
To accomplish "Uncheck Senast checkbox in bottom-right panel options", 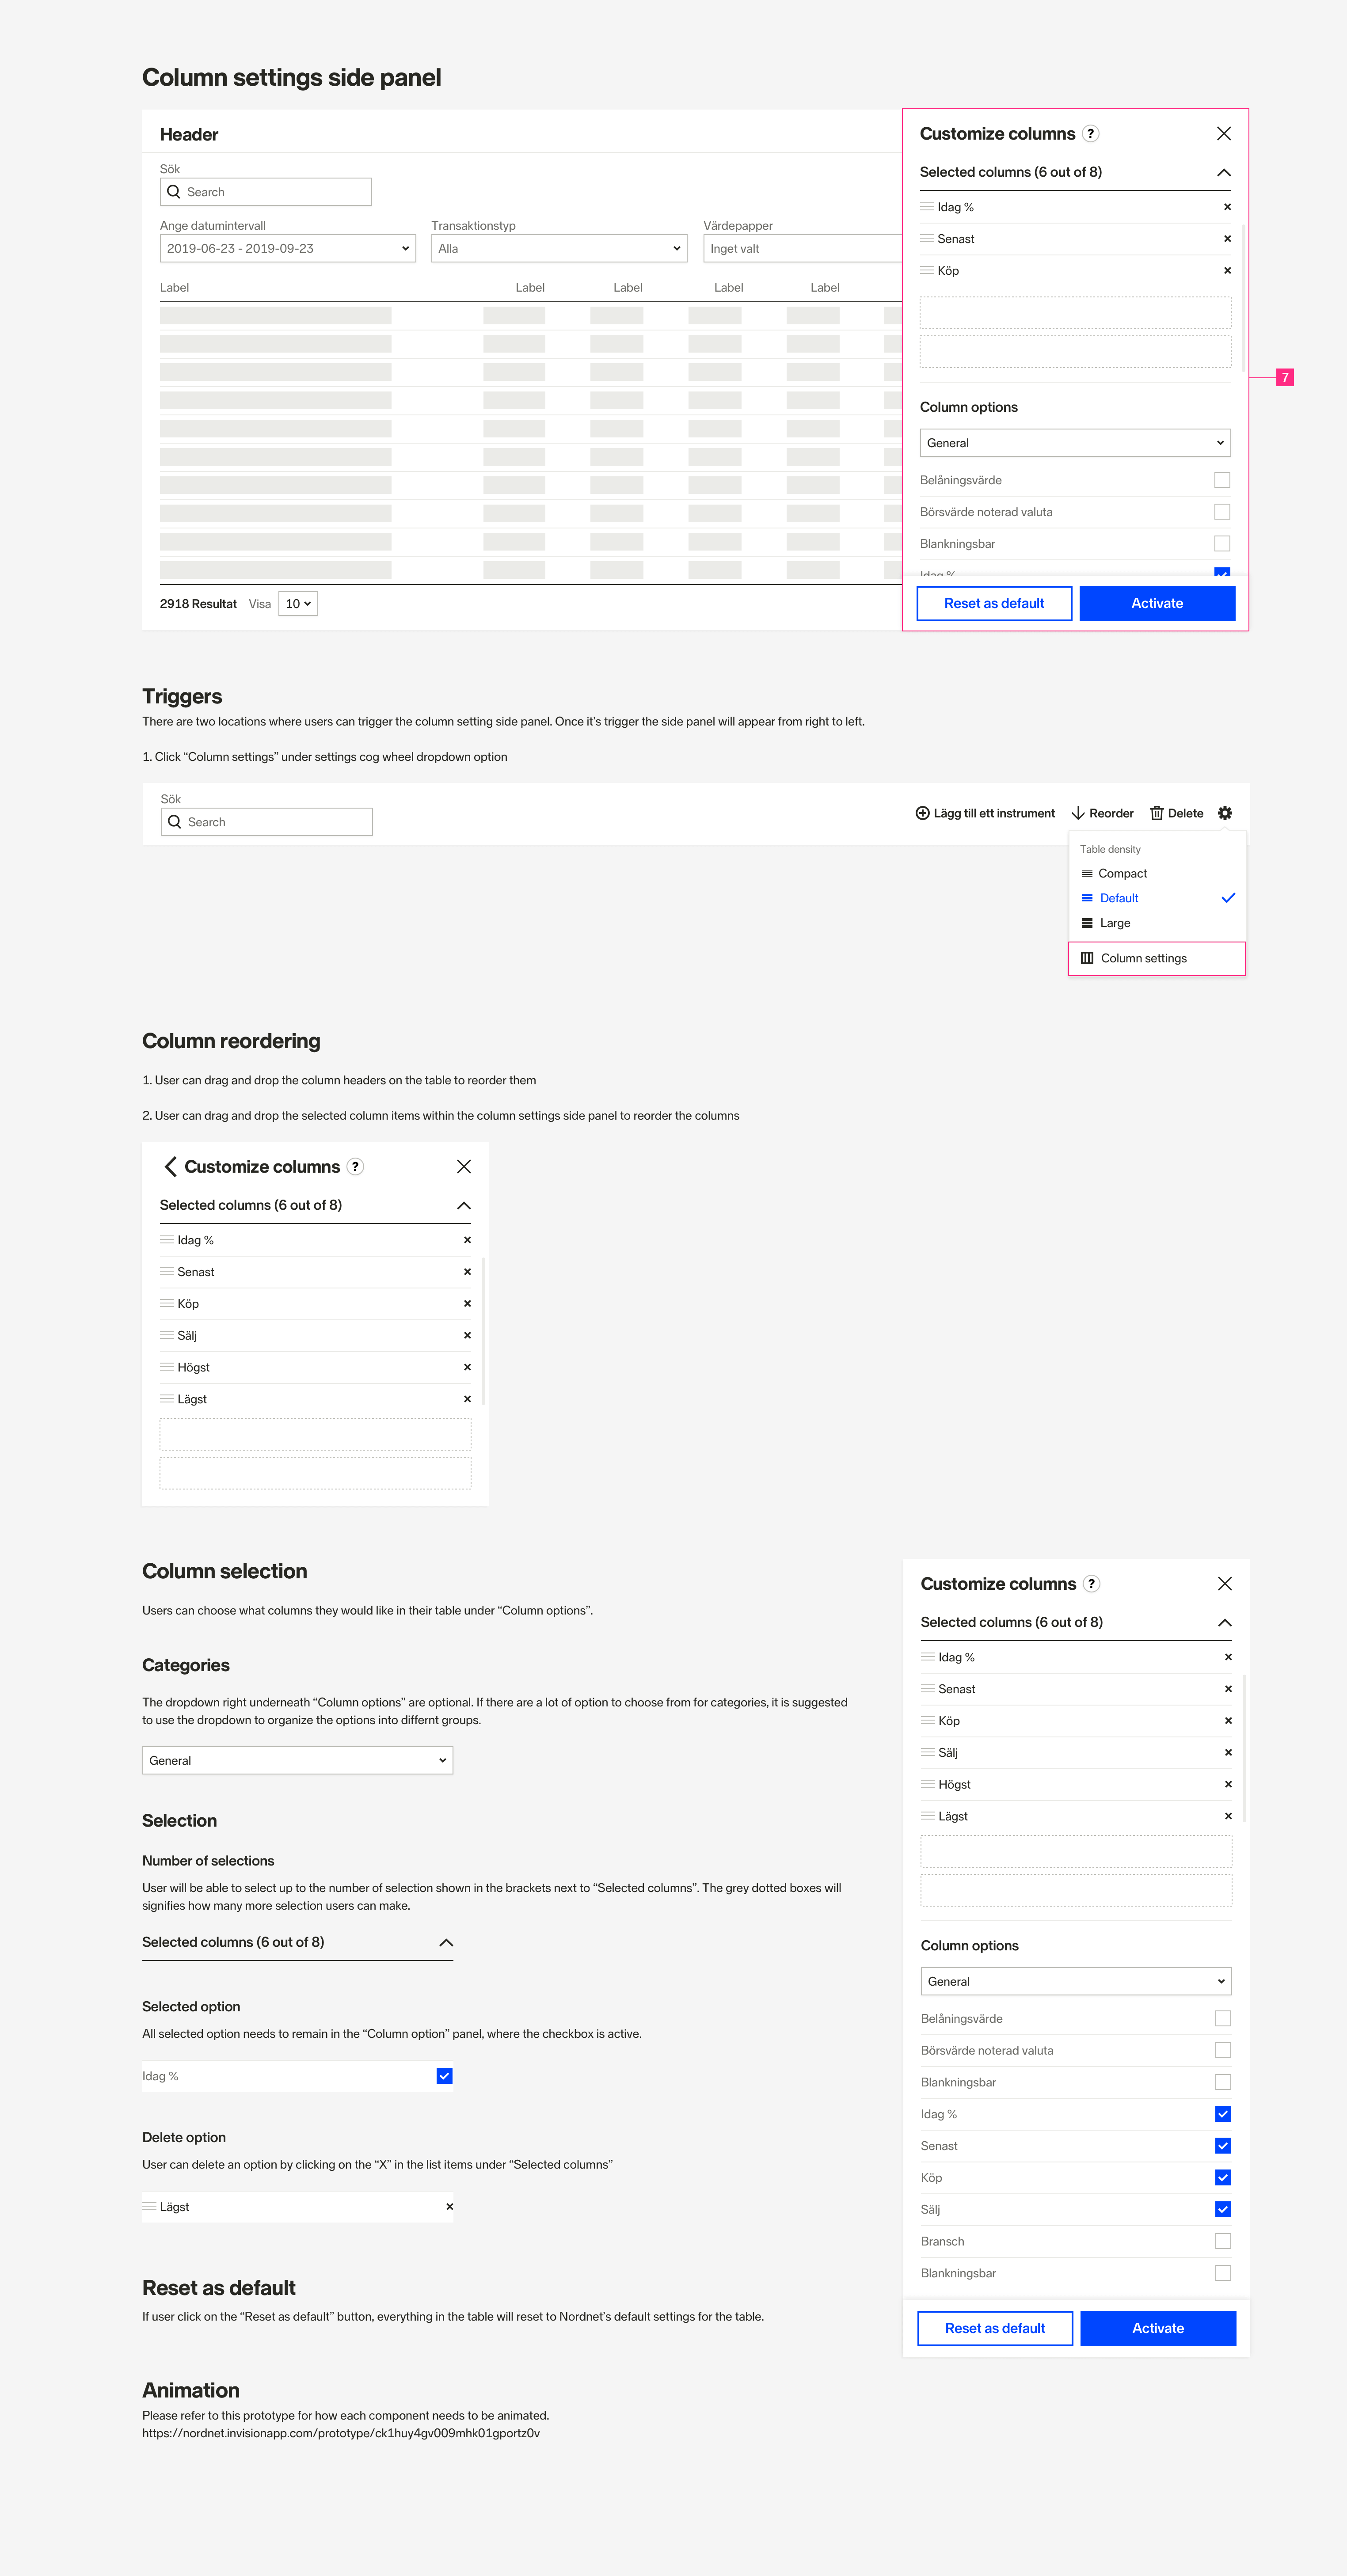I will click(x=1223, y=2146).
